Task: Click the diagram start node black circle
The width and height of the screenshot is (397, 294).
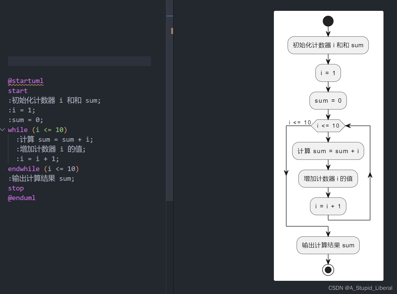Action: (328, 21)
